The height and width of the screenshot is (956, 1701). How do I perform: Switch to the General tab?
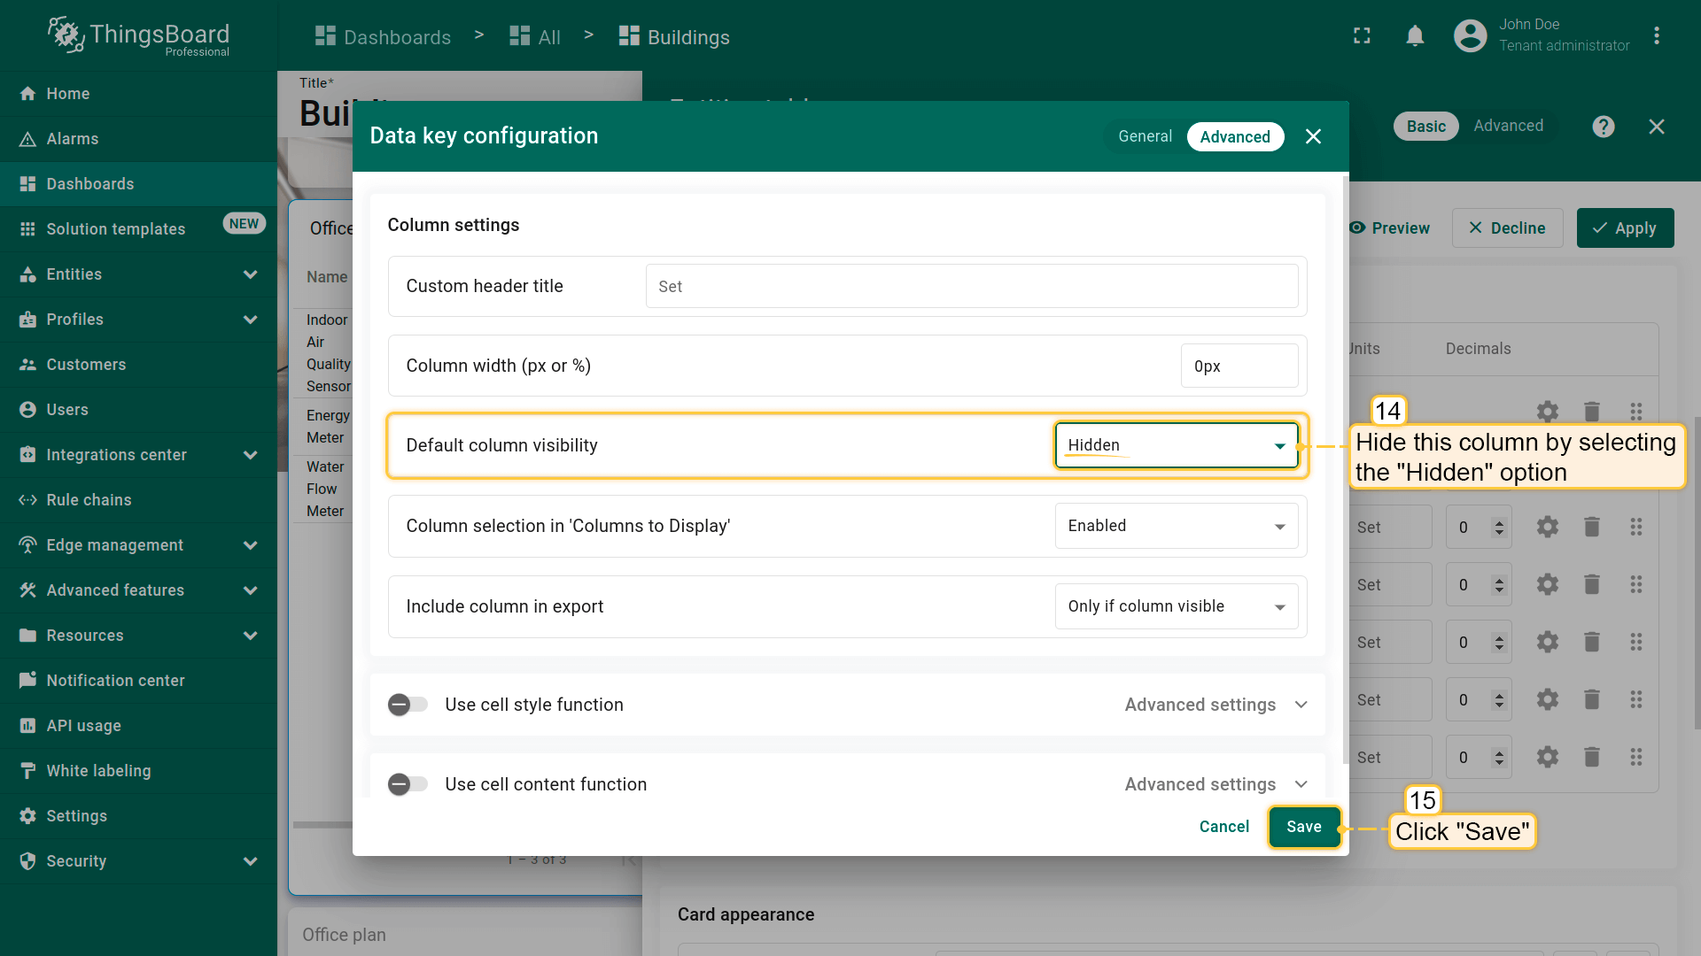point(1145,136)
